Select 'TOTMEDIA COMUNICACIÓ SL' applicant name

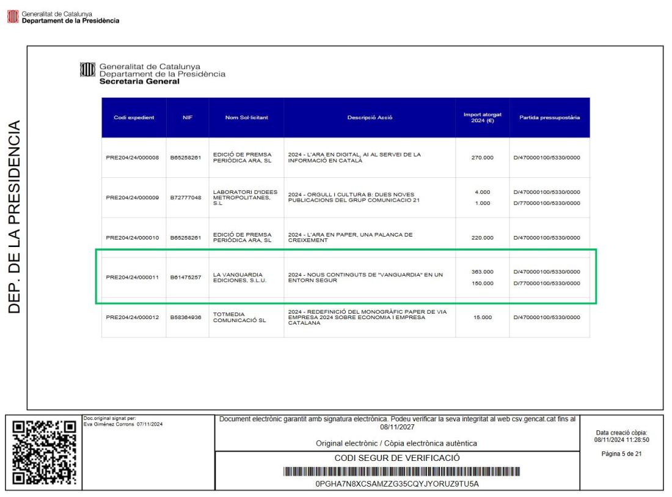tap(239, 317)
